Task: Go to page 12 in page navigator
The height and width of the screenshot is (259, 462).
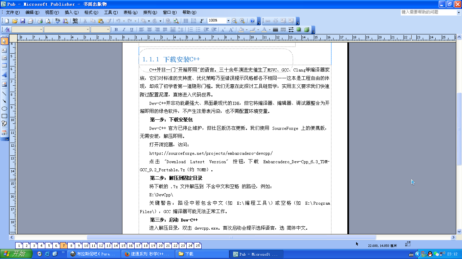Action: [x=101, y=246]
